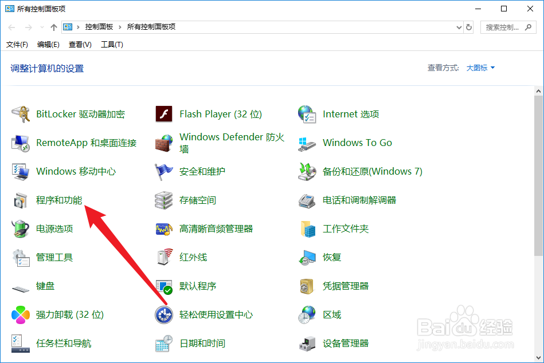
Task: Open the 恢复 recovery icon
Action: [x=307, y=258]
